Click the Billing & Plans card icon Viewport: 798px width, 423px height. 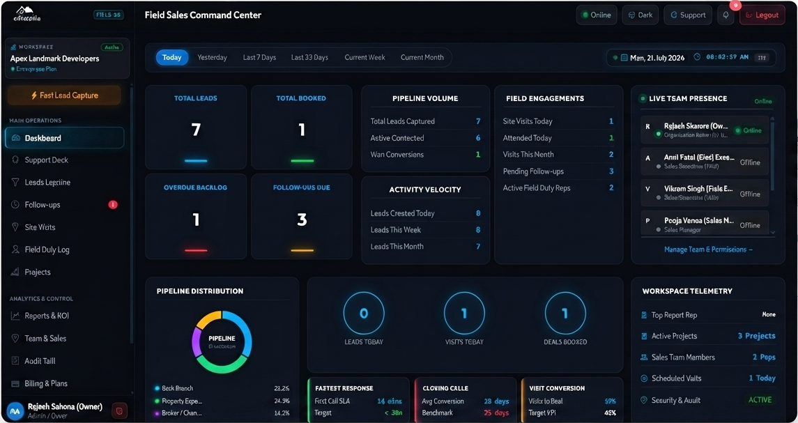point(15,383)
